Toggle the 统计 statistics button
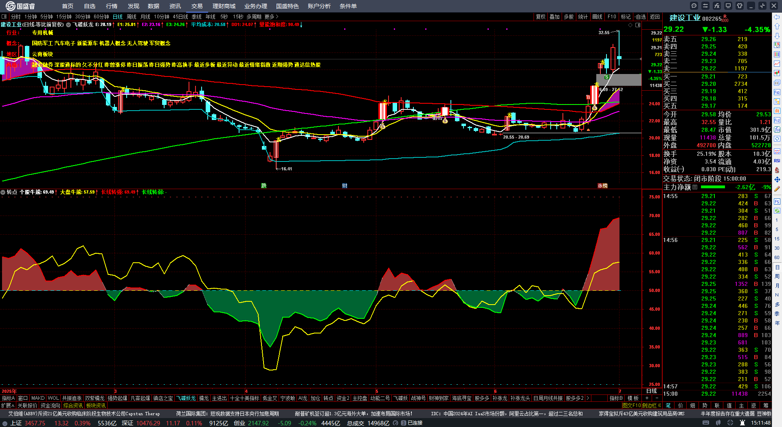 click(x=583, y=17)
